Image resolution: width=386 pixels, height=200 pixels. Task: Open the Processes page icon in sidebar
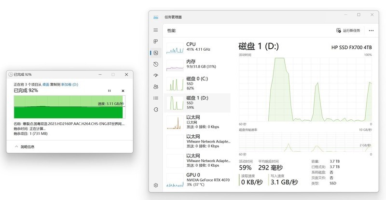coord(155,42)
